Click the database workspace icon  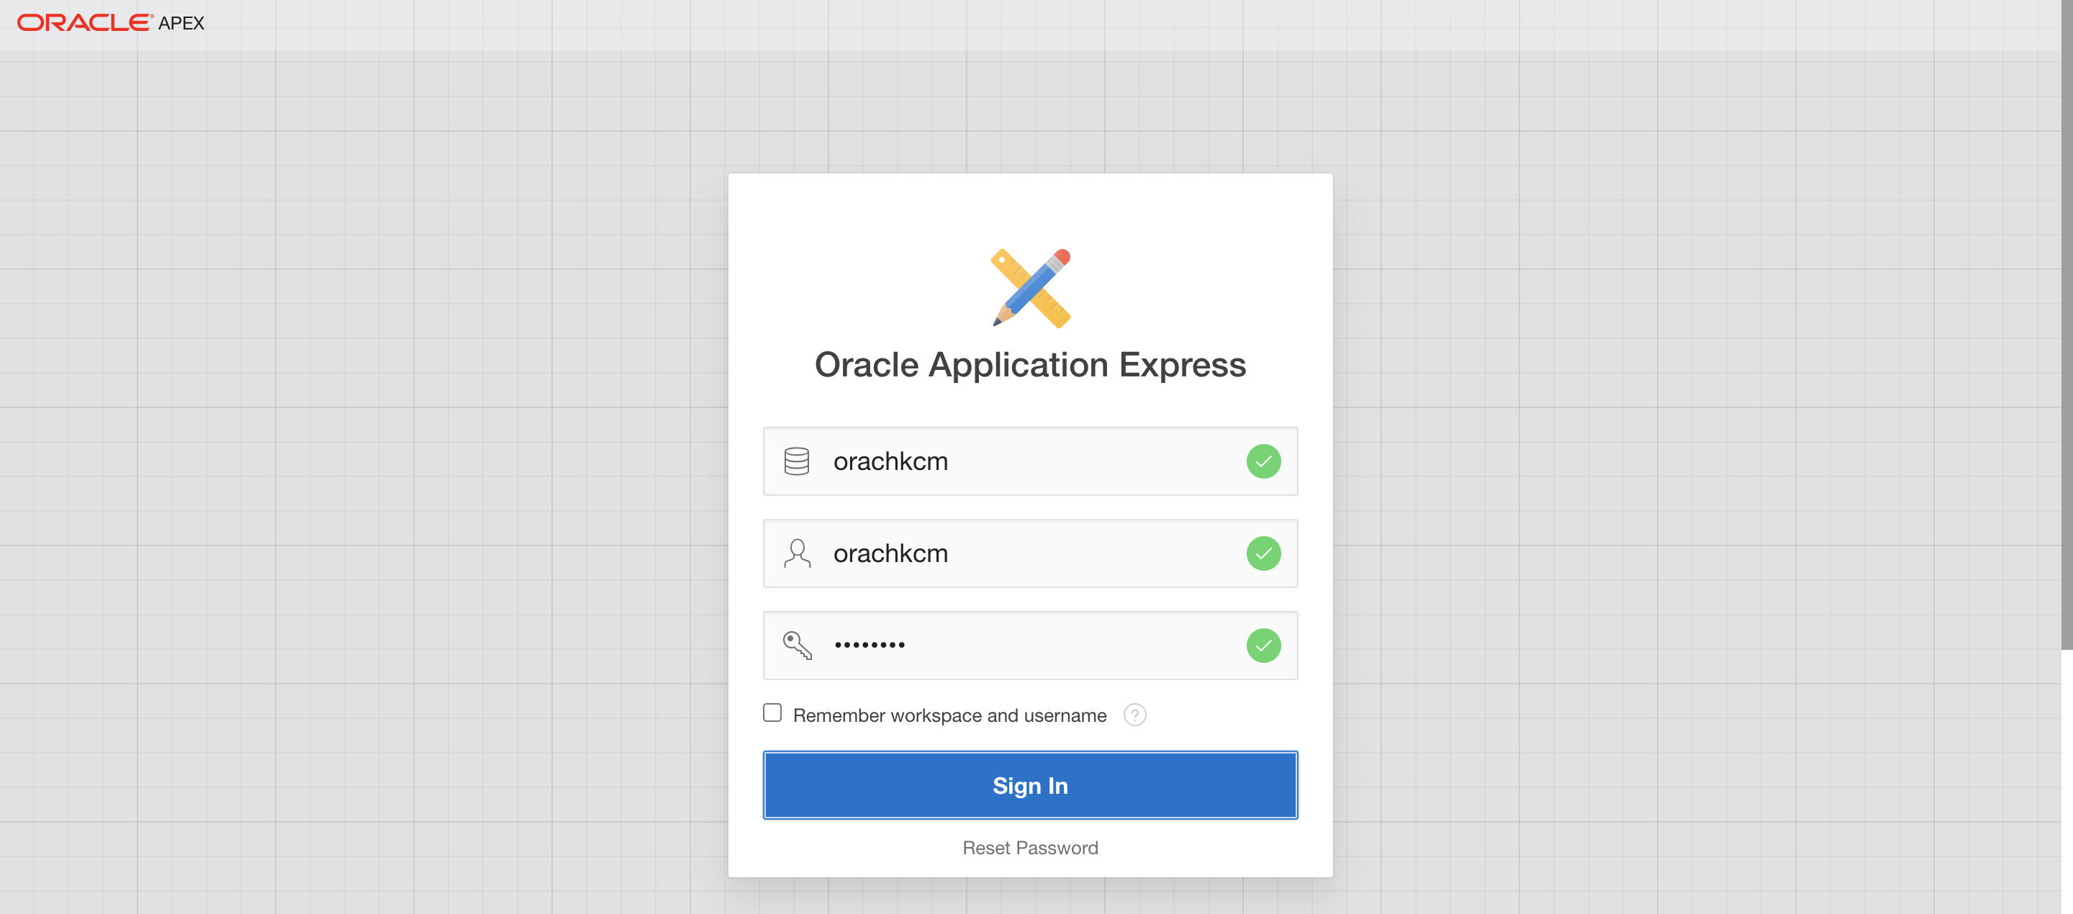(x=796, y=461)
